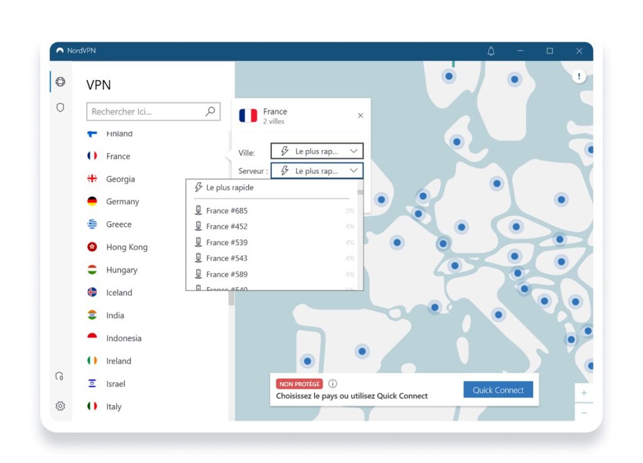Image resolution: width=643 pixels, height=463 pixels.
Task: Click the Hong Kong flag icon
Action: point(91,247)
